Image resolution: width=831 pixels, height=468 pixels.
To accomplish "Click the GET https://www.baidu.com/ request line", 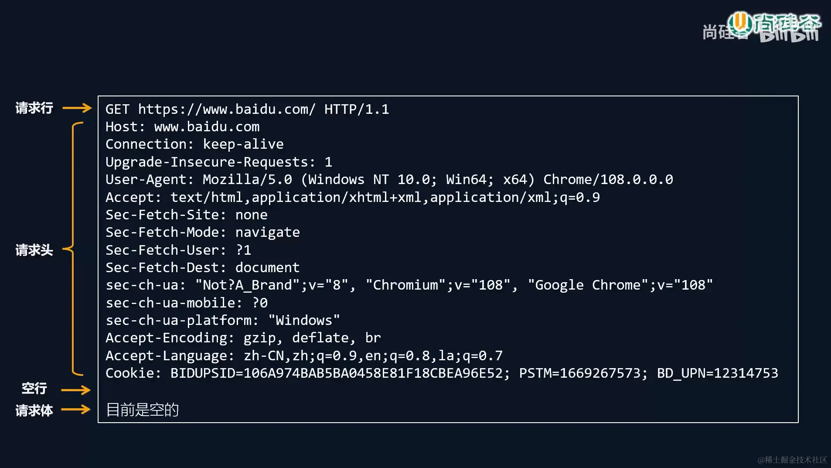I will tap(247, 109).
